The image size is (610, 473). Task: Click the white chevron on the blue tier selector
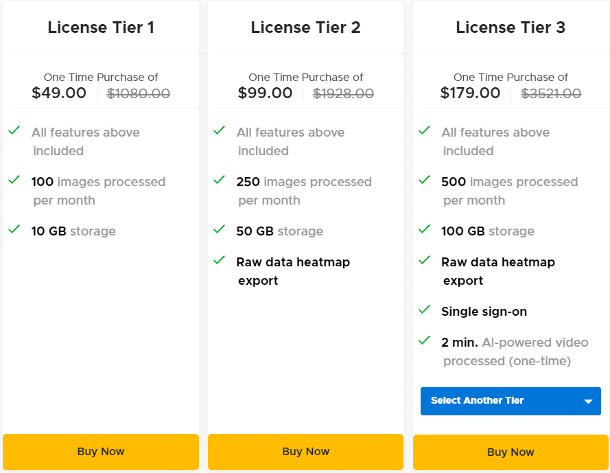[x=587, y=401]
